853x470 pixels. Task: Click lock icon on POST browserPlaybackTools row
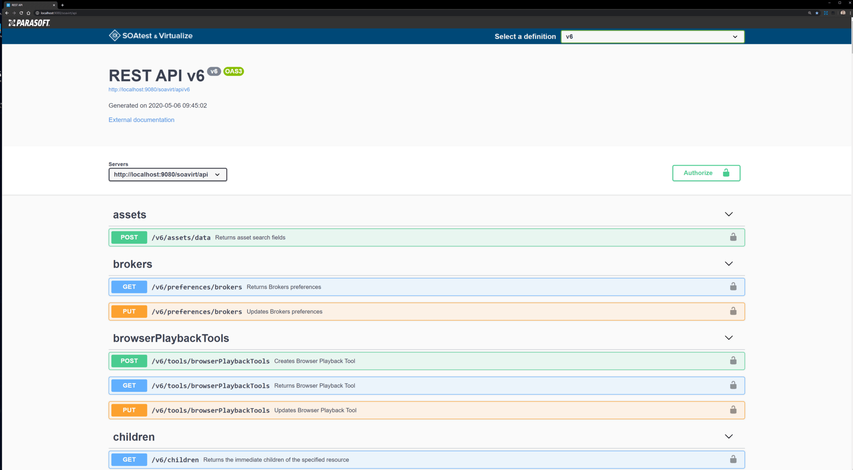pos(733,360)
